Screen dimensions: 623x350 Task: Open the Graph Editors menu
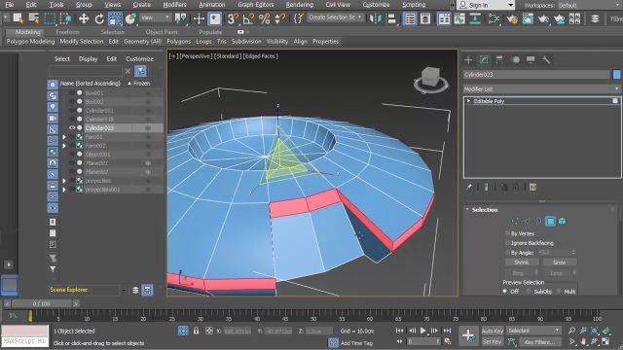pos(256,5)
